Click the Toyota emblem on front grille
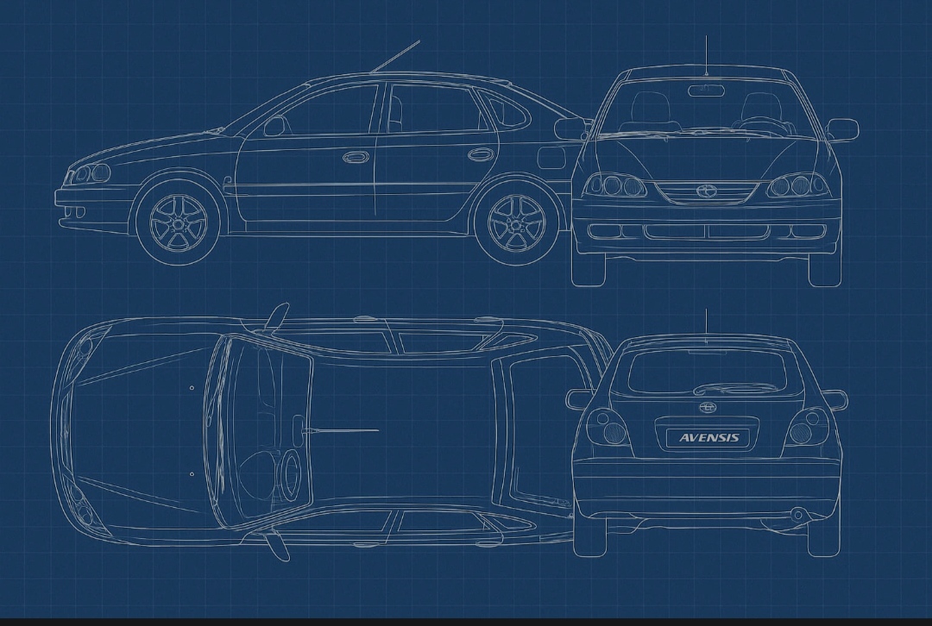This screenshot has width=932, height=626. (x=707, y=191)
